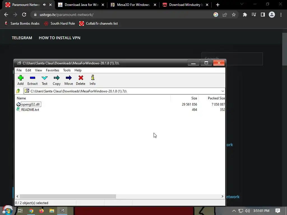Click the Add toolbar button in 7-Zip

(x=20, y=80)
